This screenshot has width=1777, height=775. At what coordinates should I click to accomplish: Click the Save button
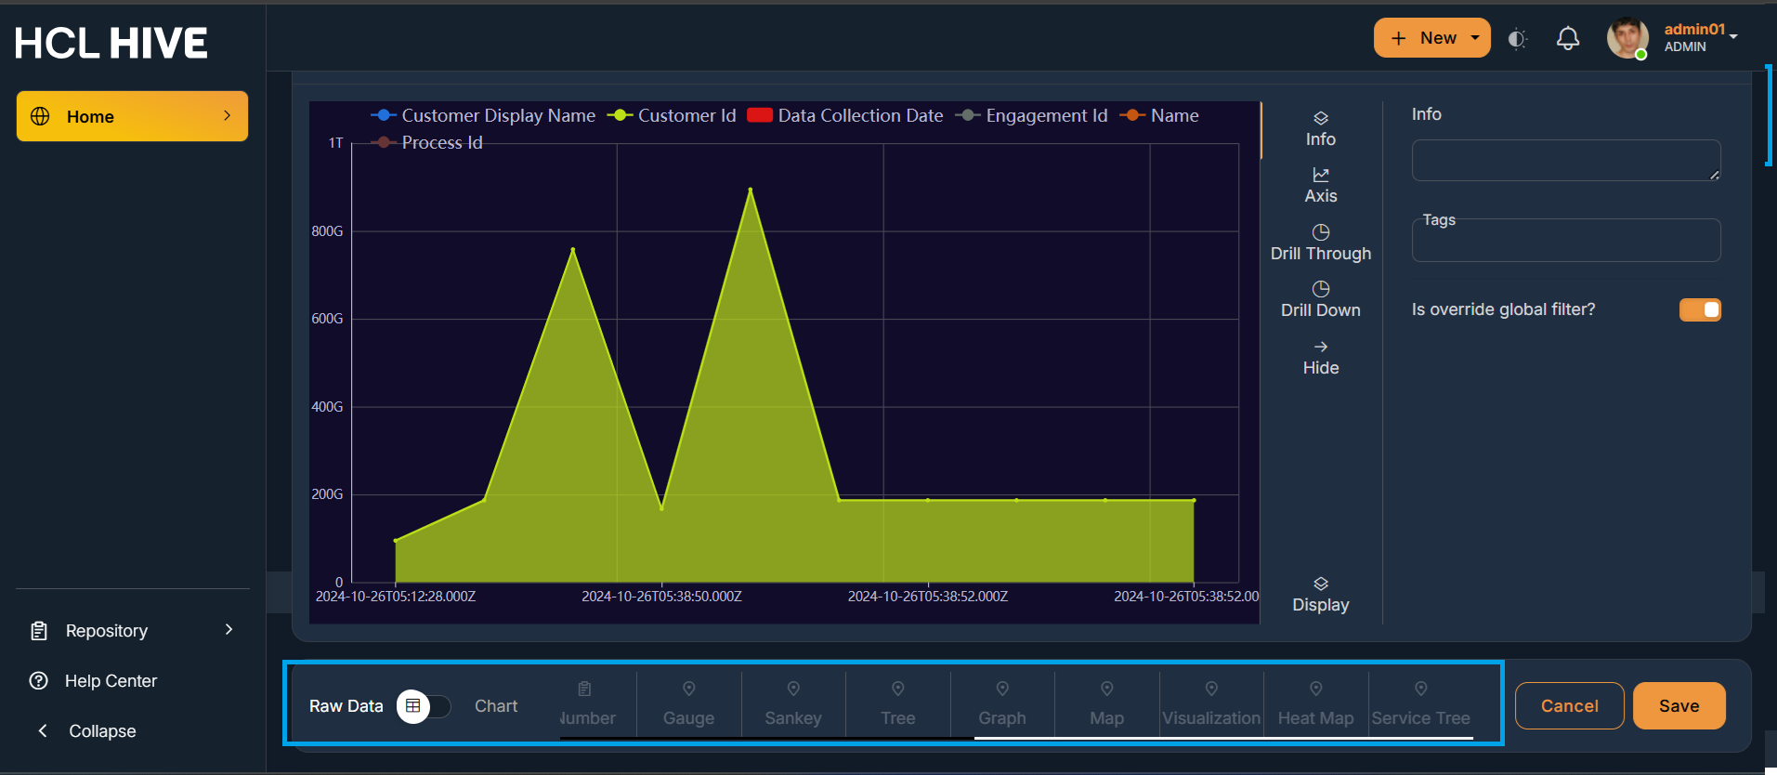point(1679,706)
